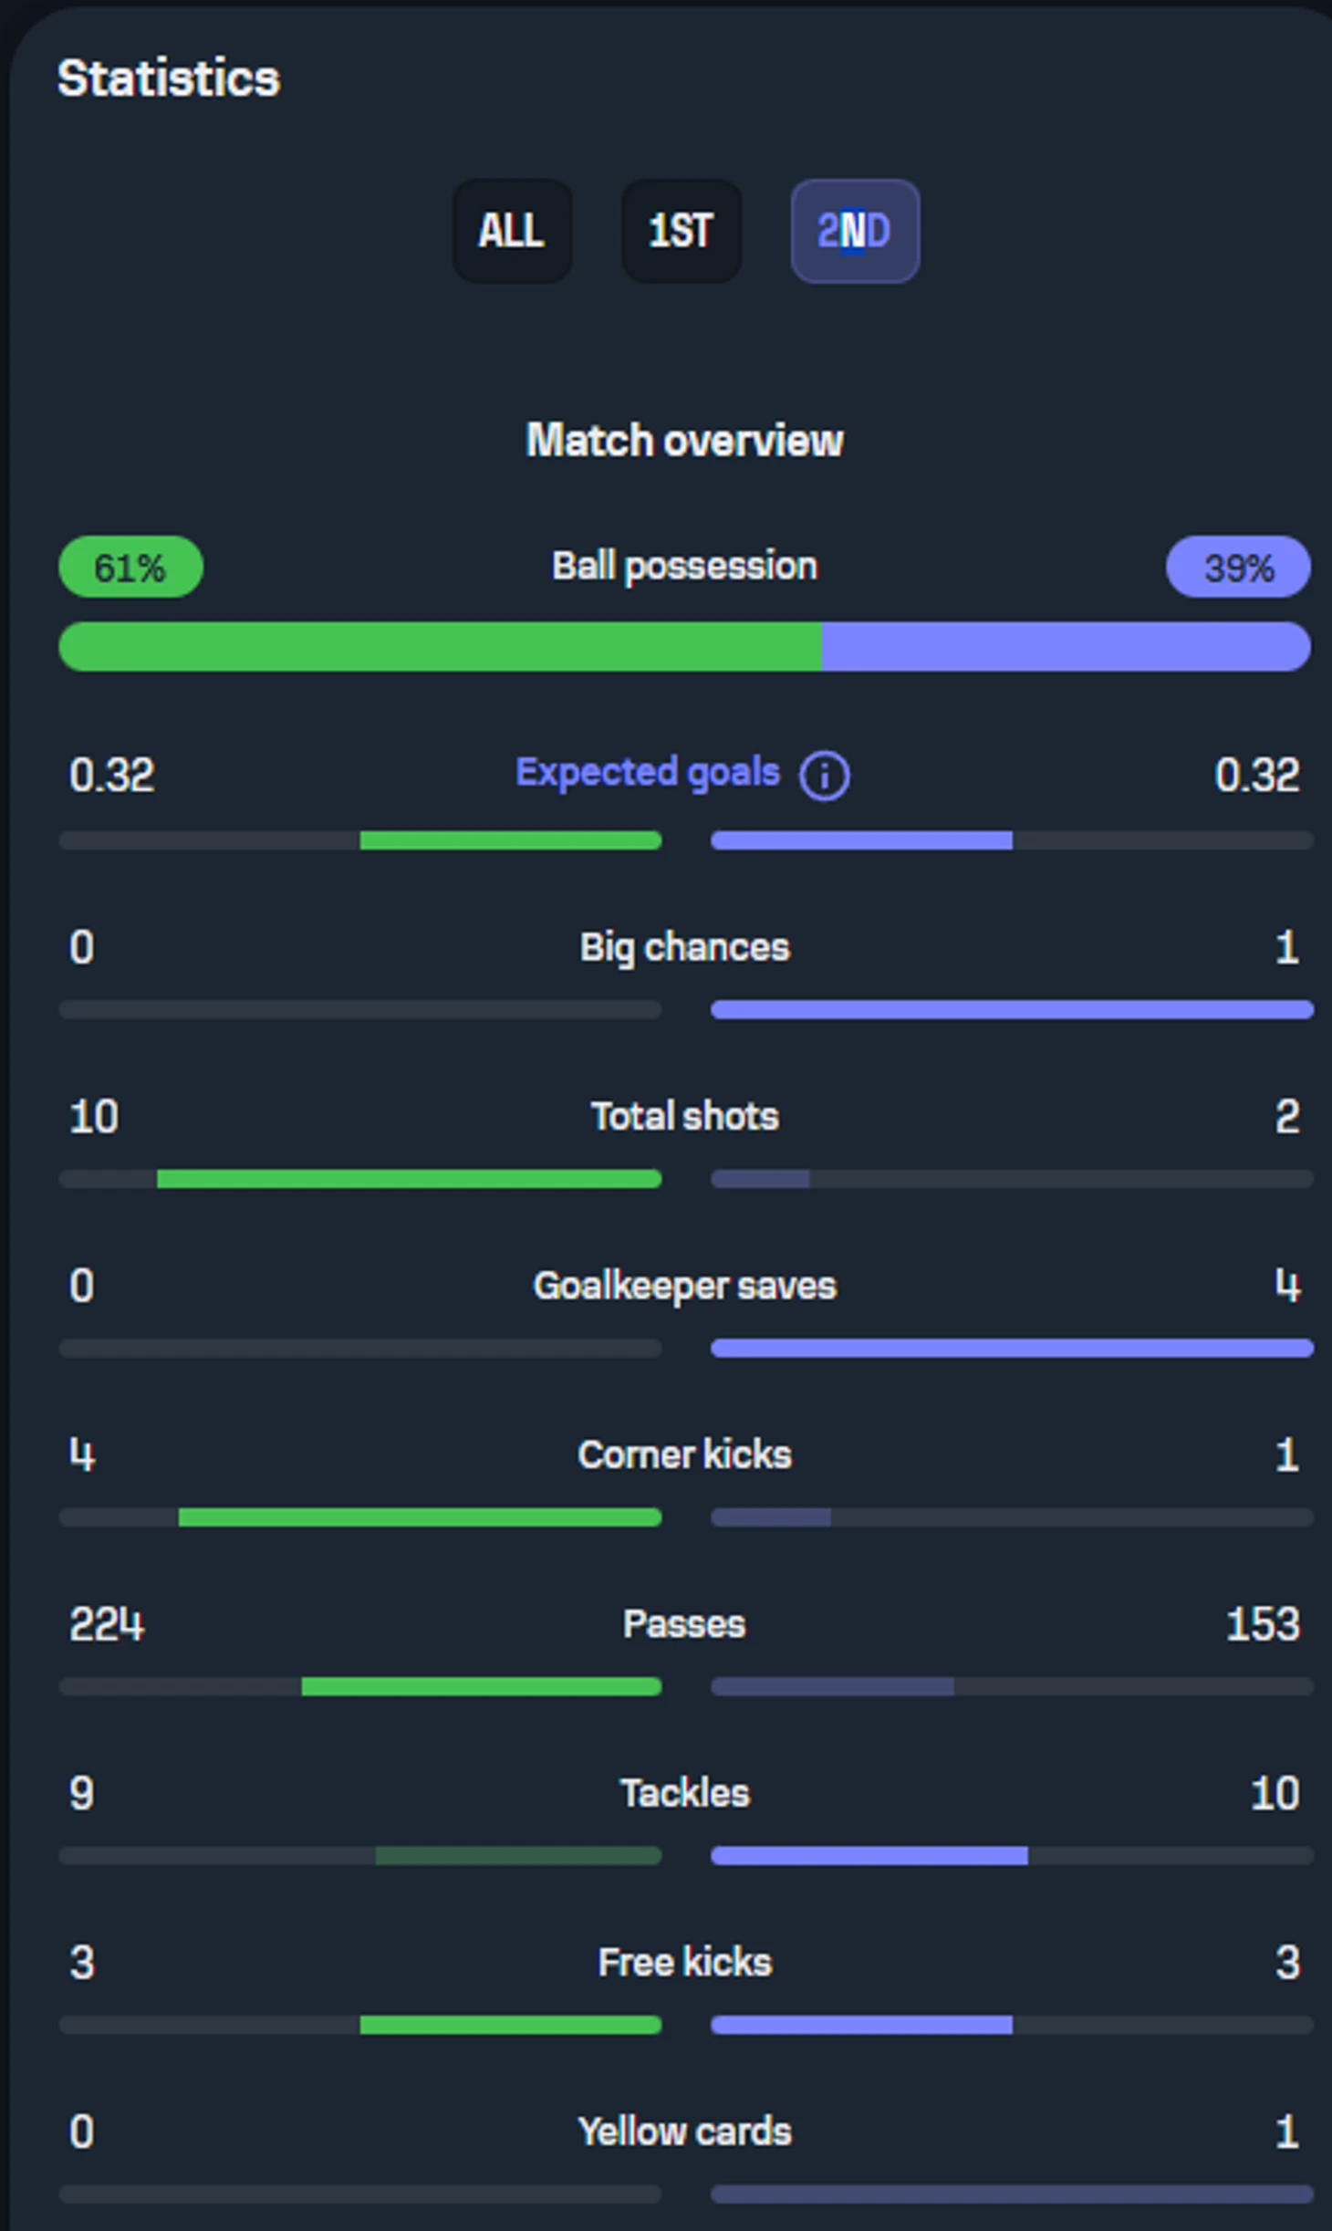Image resolution: width=1332 pixels, height=2231 pixels.
Task: Click the 39% possession badge
Action: pyautogui.click(x=1237, y=568)
